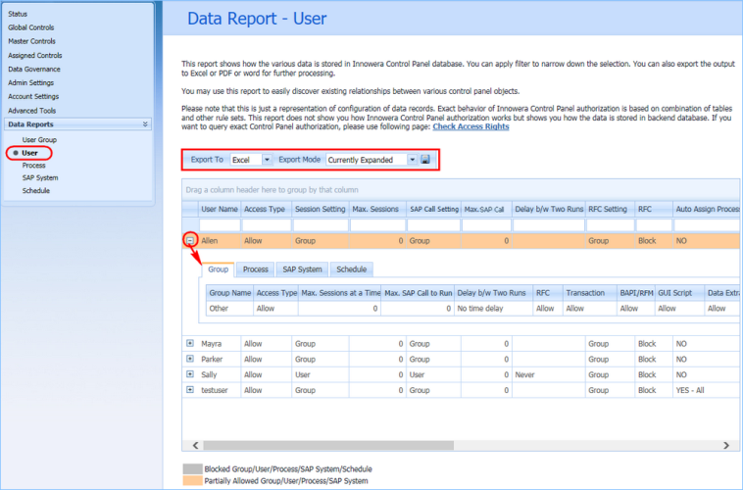Click the horizontal scrollbar thumb
Screen dimensions: 743x490
[x=328, y=445]
